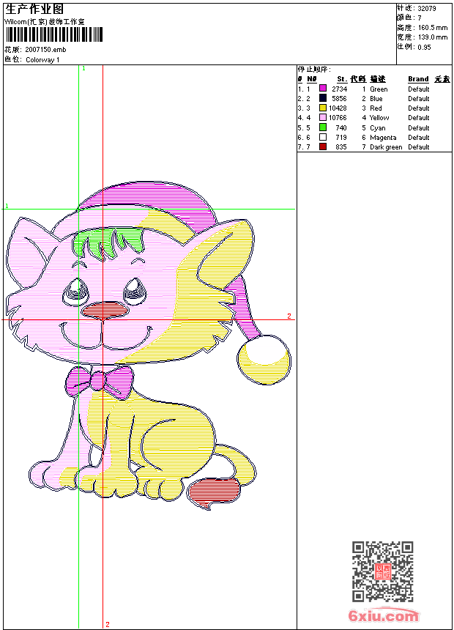Click 'Default' brand in the Dark green row
The image size is (454, 630).
[x=419, y=147]
